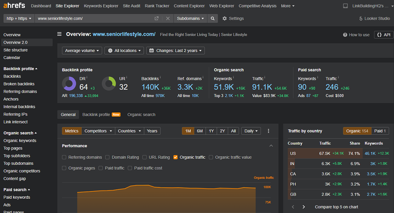Open Site structure in sidebar

click(x=15, y=50)
